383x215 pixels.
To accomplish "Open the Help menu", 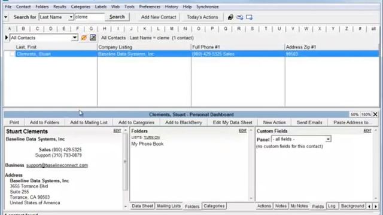I will point(187,7).
